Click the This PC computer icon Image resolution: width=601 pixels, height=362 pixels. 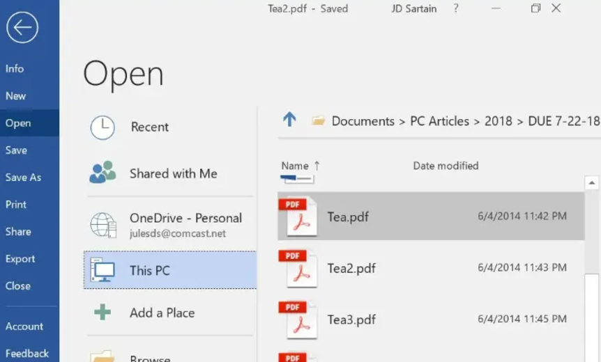point(102,270)
